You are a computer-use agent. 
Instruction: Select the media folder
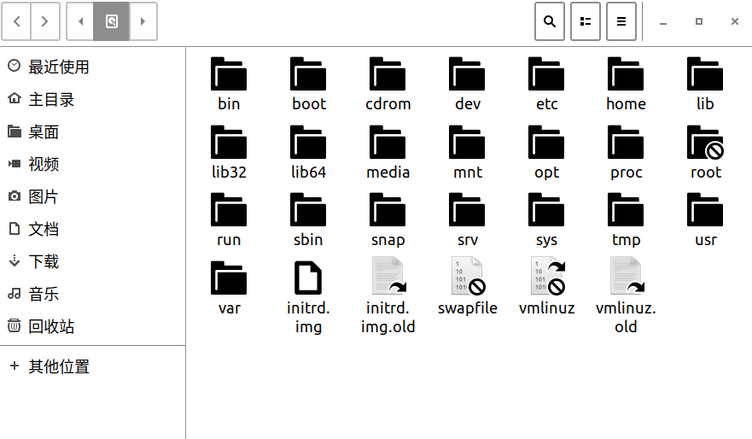point(388,152)
